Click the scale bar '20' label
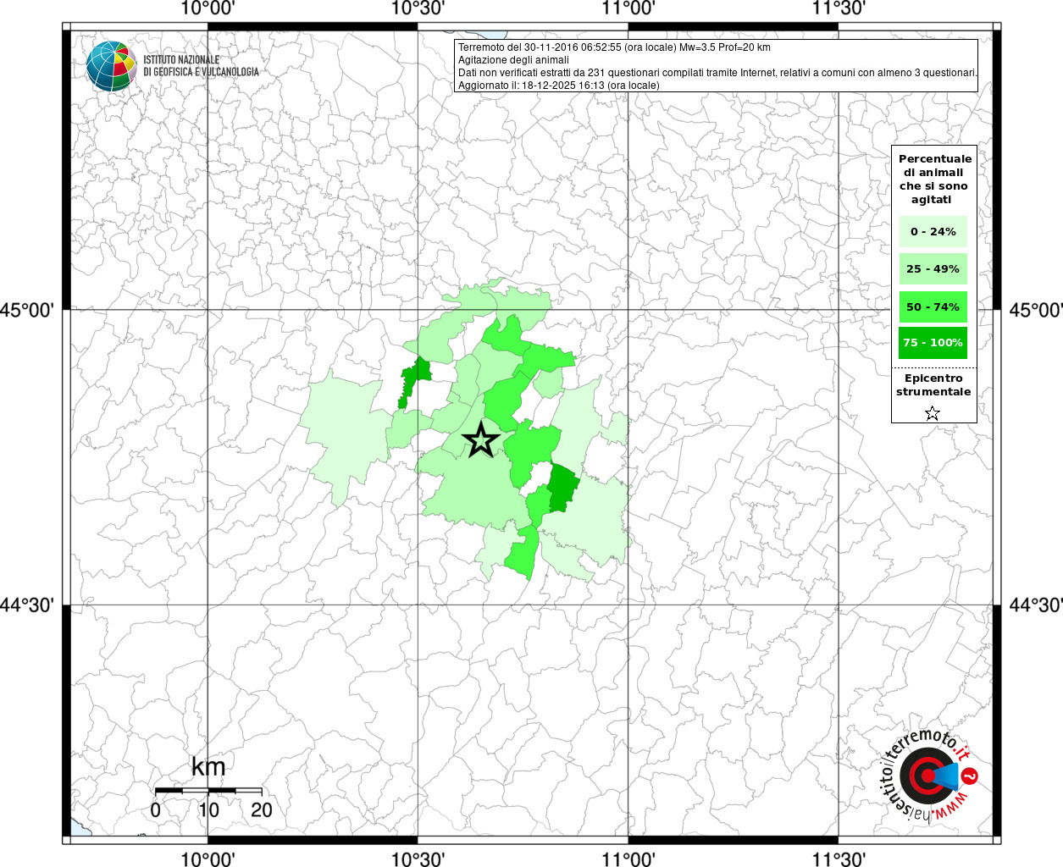The image size is (1063, 867). coord(262,809)
